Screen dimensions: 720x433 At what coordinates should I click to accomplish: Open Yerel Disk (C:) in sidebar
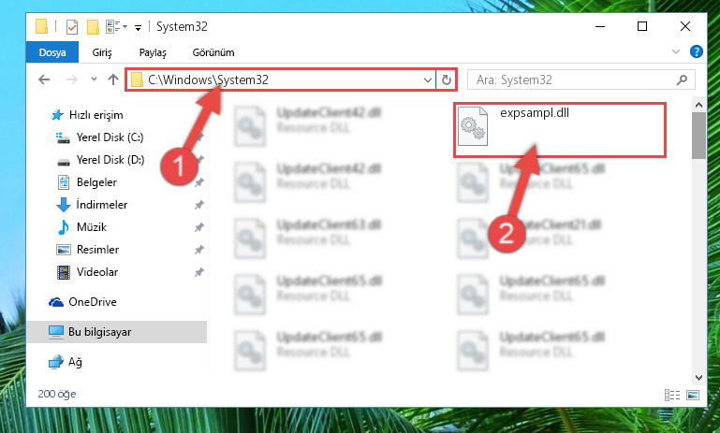(x=110, y=137)
